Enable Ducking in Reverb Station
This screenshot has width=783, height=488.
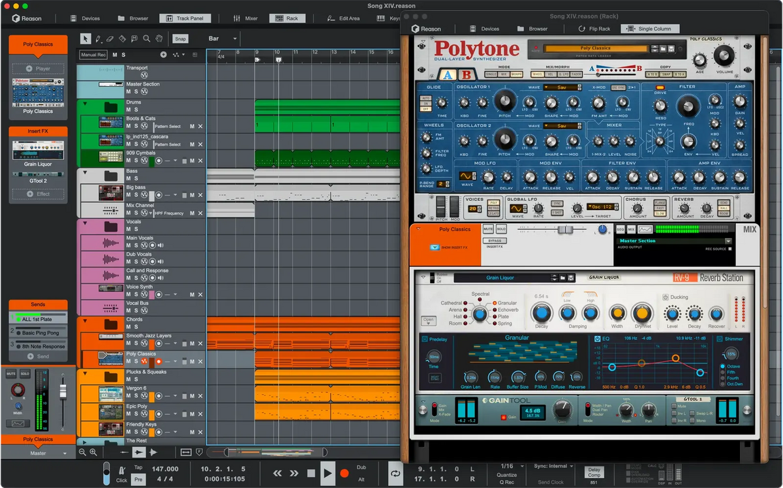pos(666,297)
